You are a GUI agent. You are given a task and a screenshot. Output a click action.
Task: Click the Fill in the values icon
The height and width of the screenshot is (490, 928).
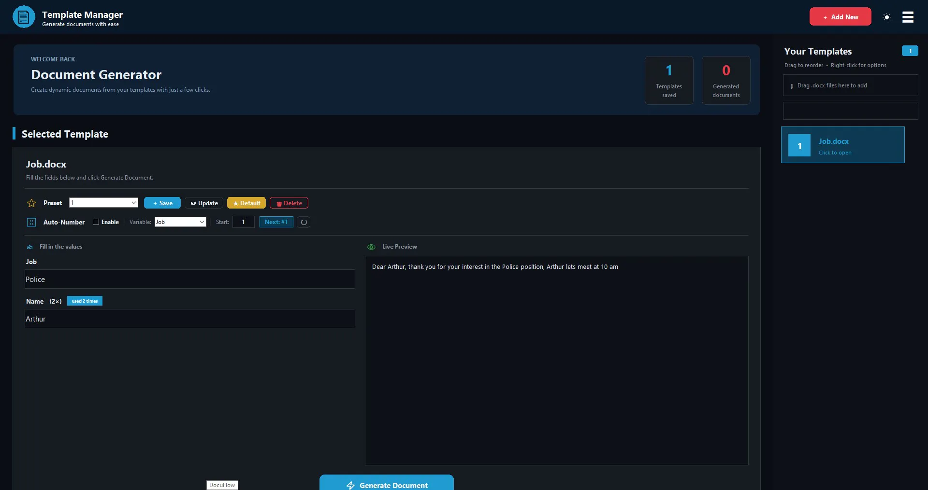tap(30, 247)
